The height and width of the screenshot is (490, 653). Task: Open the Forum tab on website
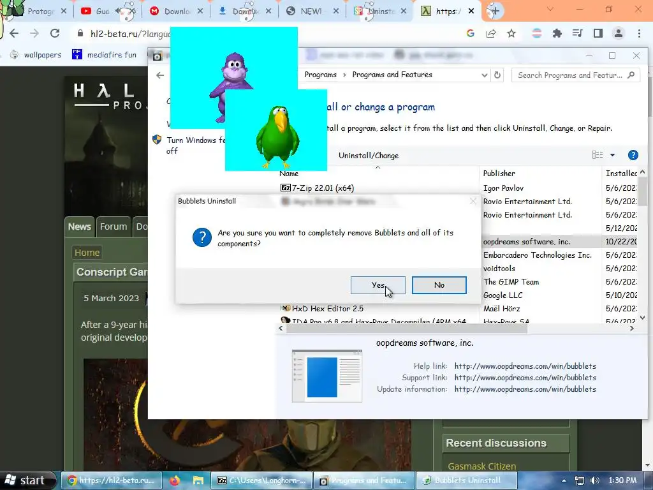click(x=114, y=226)
